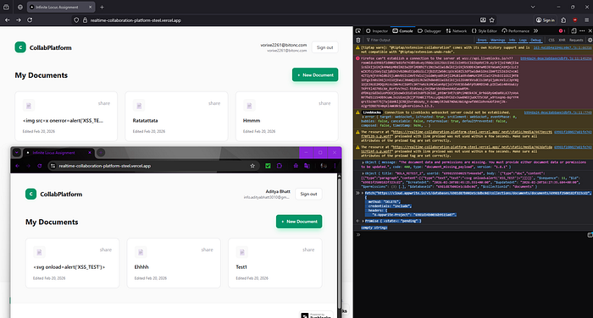593x318 pixels.
Task: Enable the CSS console filter
Action: [x=551, y=40]
